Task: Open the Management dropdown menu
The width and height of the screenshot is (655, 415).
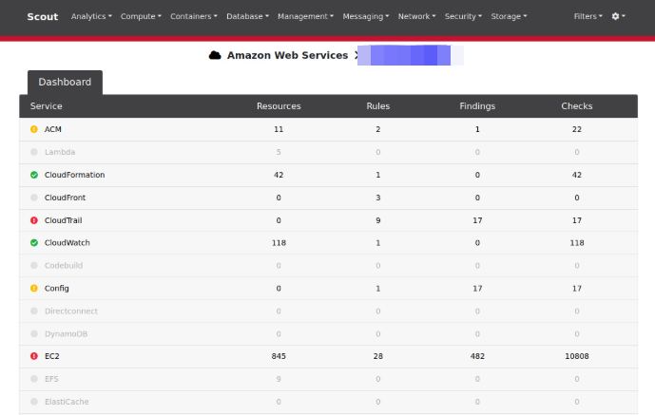Action: pyautogui.click(x=305, y=16)
